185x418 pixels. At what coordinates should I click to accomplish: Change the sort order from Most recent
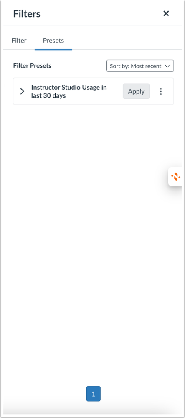pyautogui.click(x=140, y=66)
